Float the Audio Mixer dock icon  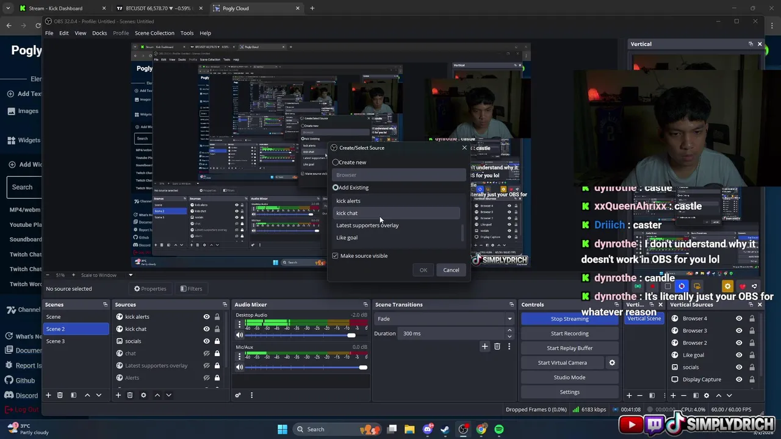(365, 304)
